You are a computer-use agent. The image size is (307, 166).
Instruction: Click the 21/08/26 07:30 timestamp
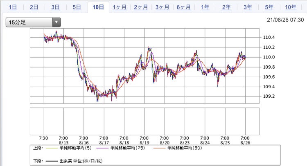pos(285,20)
